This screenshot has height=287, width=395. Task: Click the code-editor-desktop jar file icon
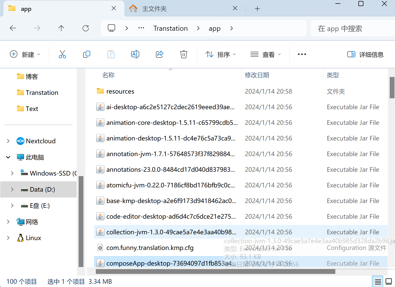100,216
